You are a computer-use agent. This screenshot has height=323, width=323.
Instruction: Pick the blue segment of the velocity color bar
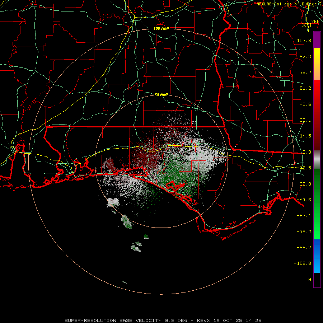click(x=317, y=256)
